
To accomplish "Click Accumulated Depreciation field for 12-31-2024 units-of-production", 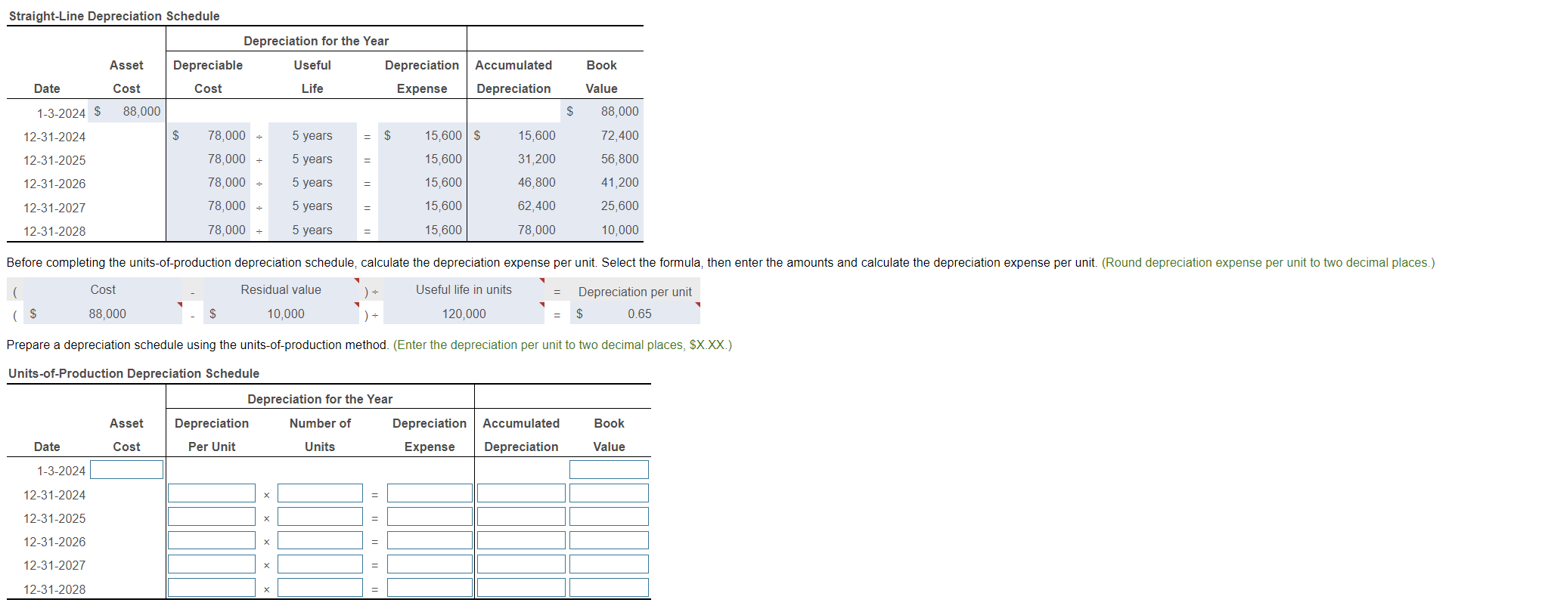I will pos(521,493).
